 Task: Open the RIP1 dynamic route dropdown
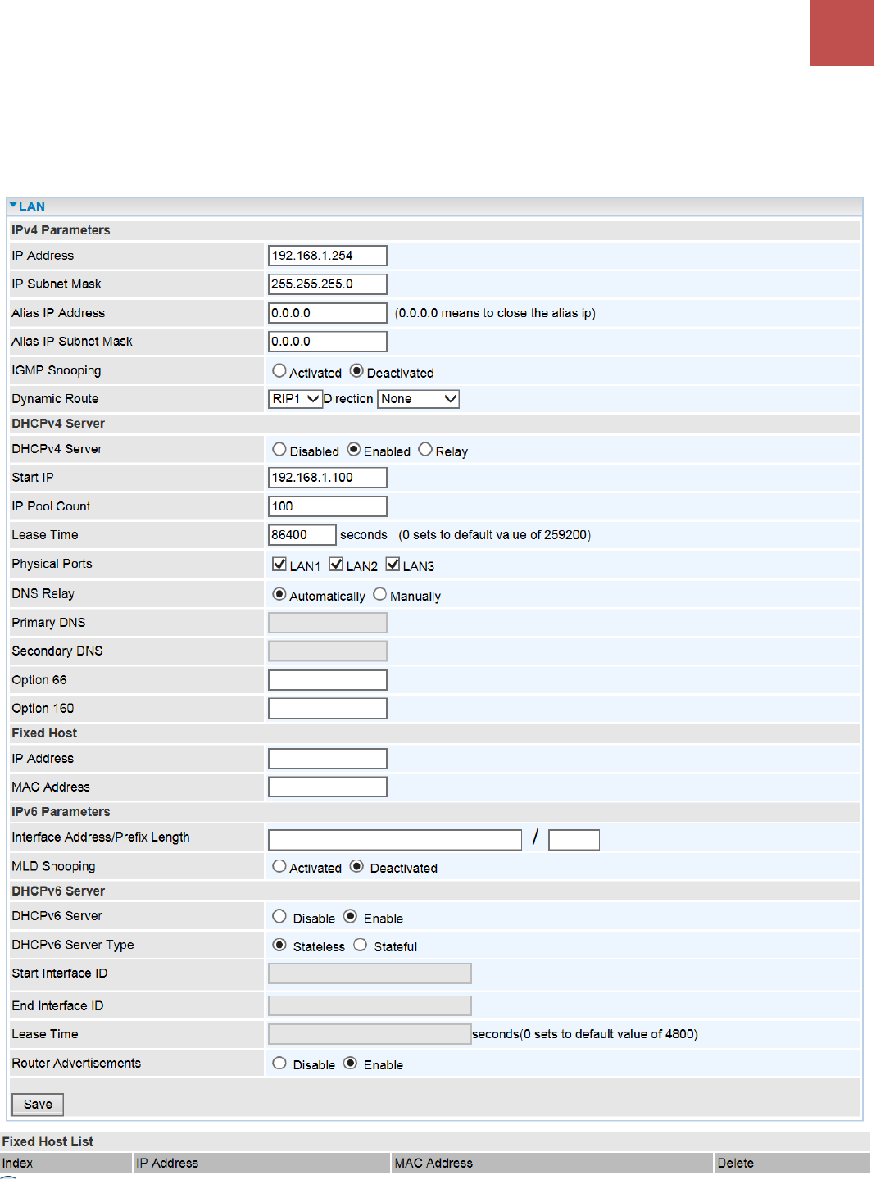point(295,399)
